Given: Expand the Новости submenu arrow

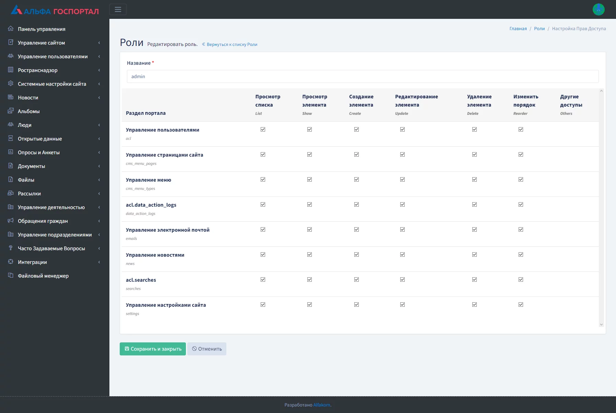Looking at the screenshot, I should click(x=99, y=98).
